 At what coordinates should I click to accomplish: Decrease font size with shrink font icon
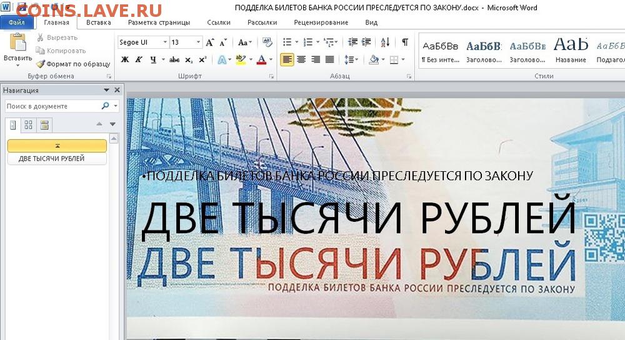223,42
